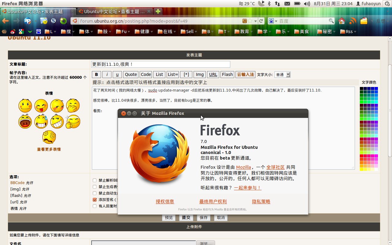This screenshot has width=392, height=245.
Task: Open search engine selector dropdown
Action: coord(273,21)
